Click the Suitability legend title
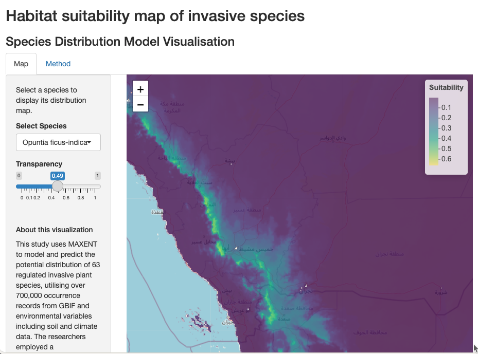Screen dimensions: 478x354 pos(446,87)
